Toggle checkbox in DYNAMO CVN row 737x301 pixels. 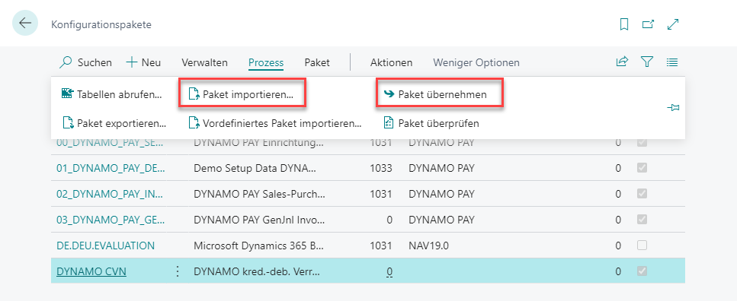click(642, 271)
